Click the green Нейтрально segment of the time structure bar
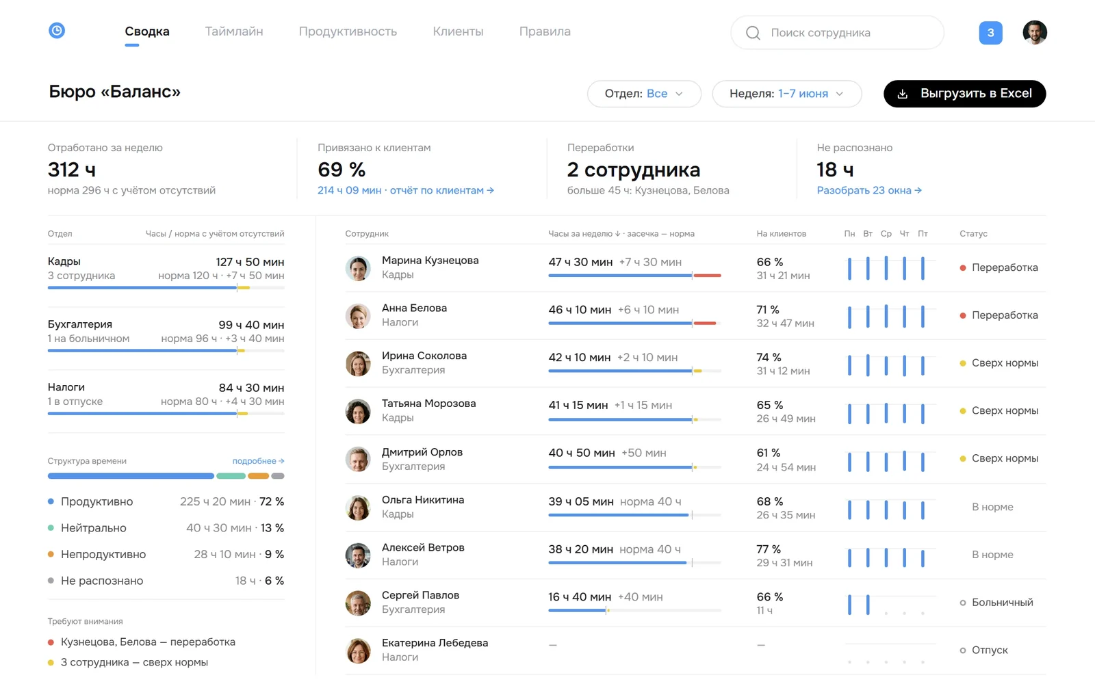This screenshot has height=684, width=1095. coord(231,476)
